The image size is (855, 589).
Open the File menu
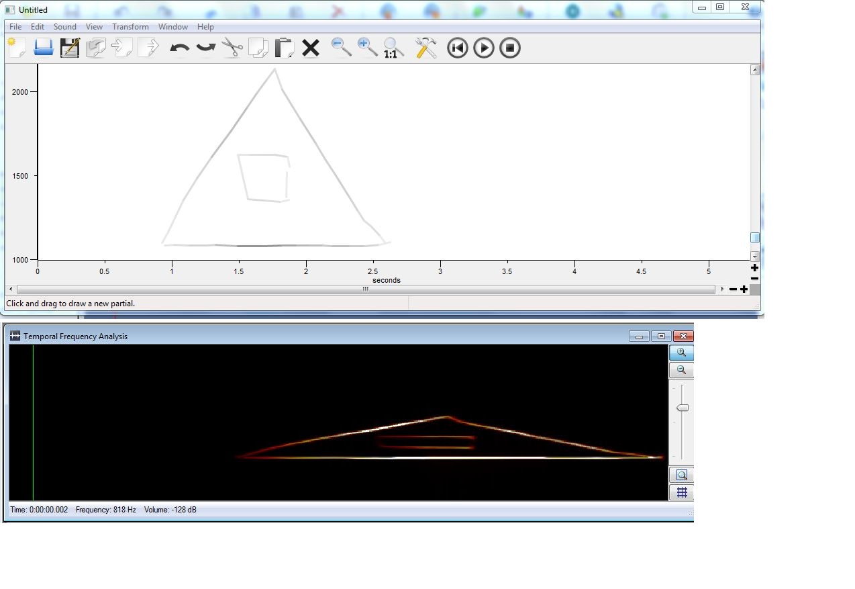click(x=15, y=27)
